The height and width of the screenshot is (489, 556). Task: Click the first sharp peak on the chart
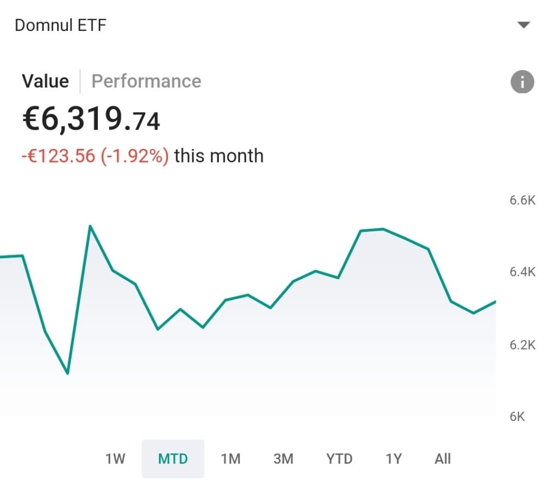click(90, 226)
